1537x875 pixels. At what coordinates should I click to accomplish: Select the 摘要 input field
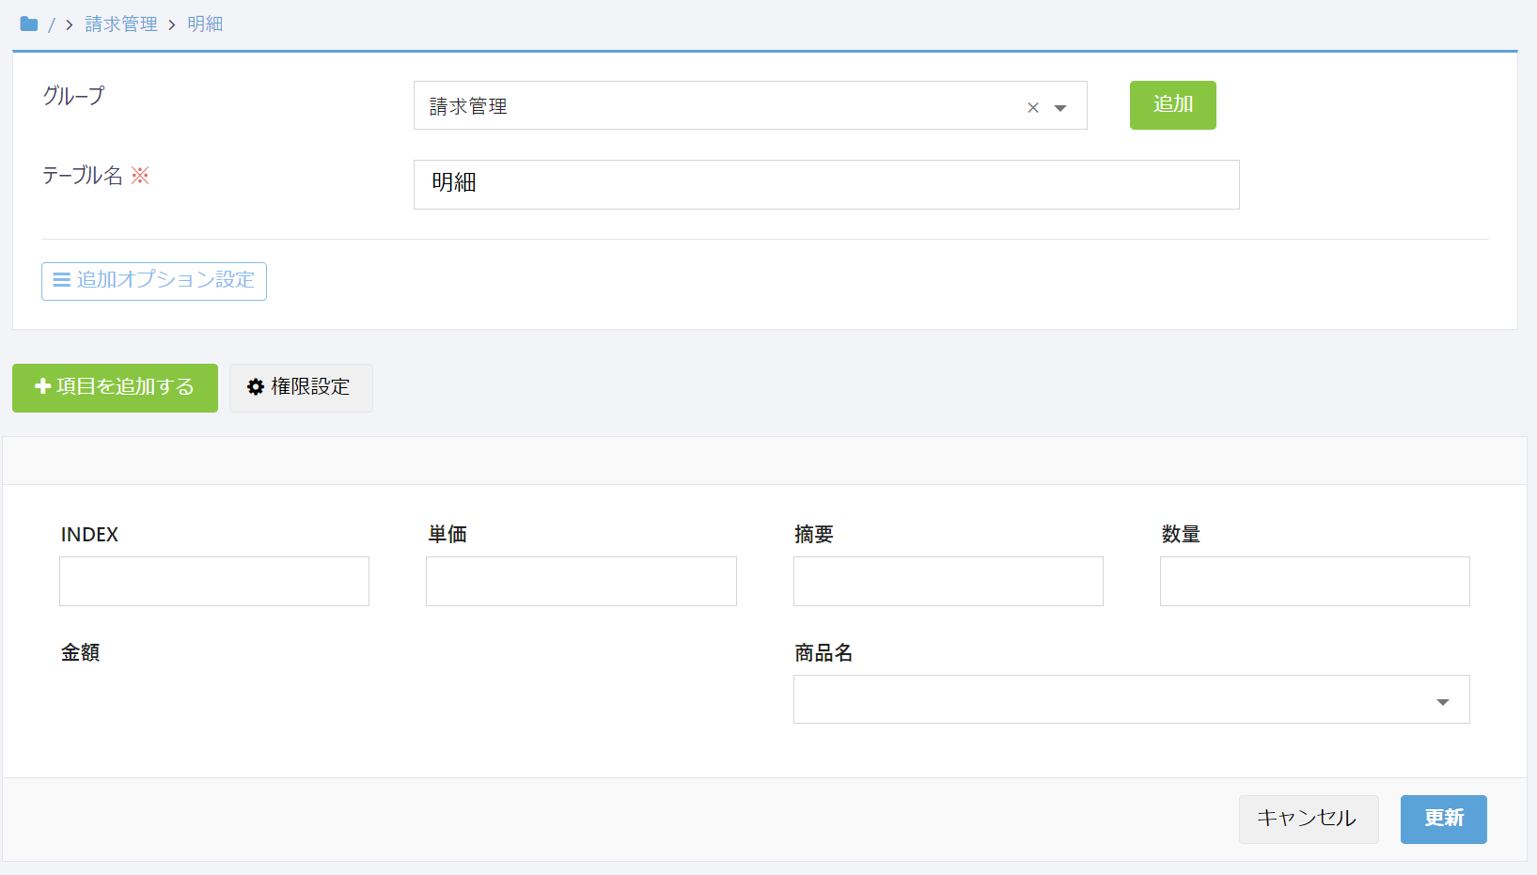(948, 581)
